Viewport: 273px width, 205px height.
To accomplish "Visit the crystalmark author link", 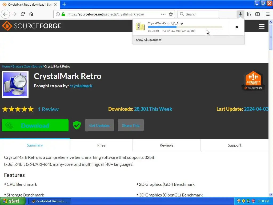I will pyautogui.click(x=81, y=86).
